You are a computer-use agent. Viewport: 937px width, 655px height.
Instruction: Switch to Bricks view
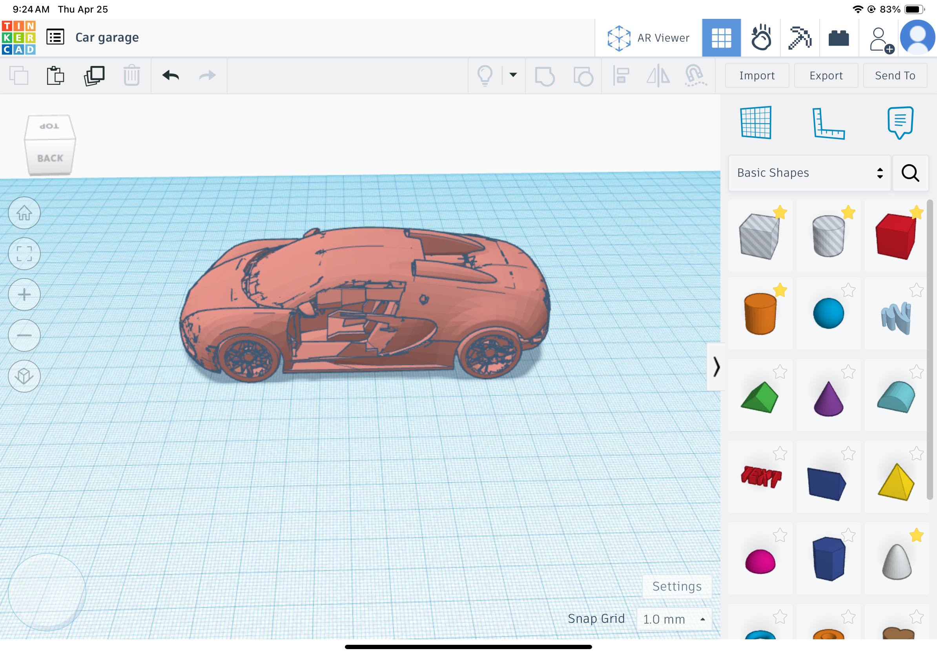click(839, 38)
